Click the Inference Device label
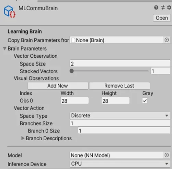The height and width of the screenshot is (169, 172). (27, 164)
